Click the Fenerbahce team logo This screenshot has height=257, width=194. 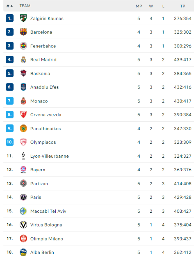pos(23,46)
